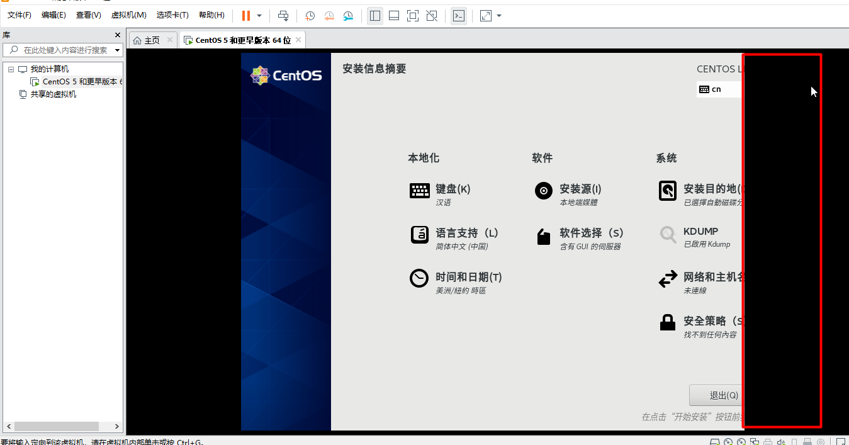Open the 帮助(H) menu
This screenshot has height=445, width=849.
[x=211, y=15]
